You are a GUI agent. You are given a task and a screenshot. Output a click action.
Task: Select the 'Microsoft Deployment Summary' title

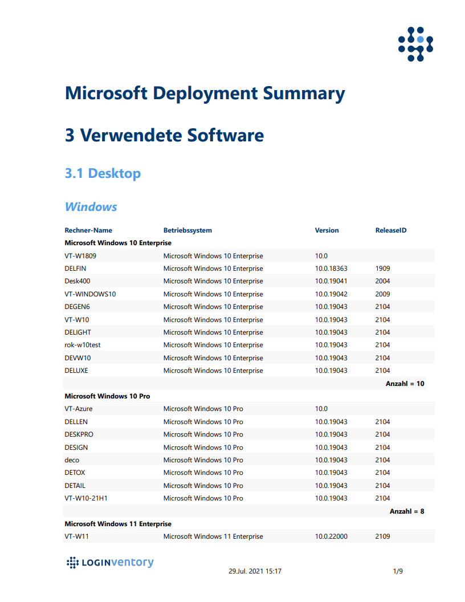tap(205, 93)
